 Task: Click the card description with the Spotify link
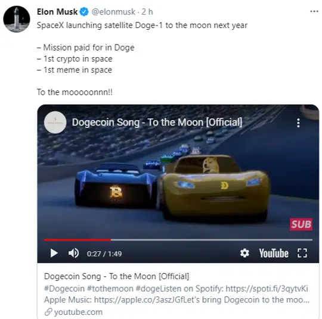[x=177, y=294]
